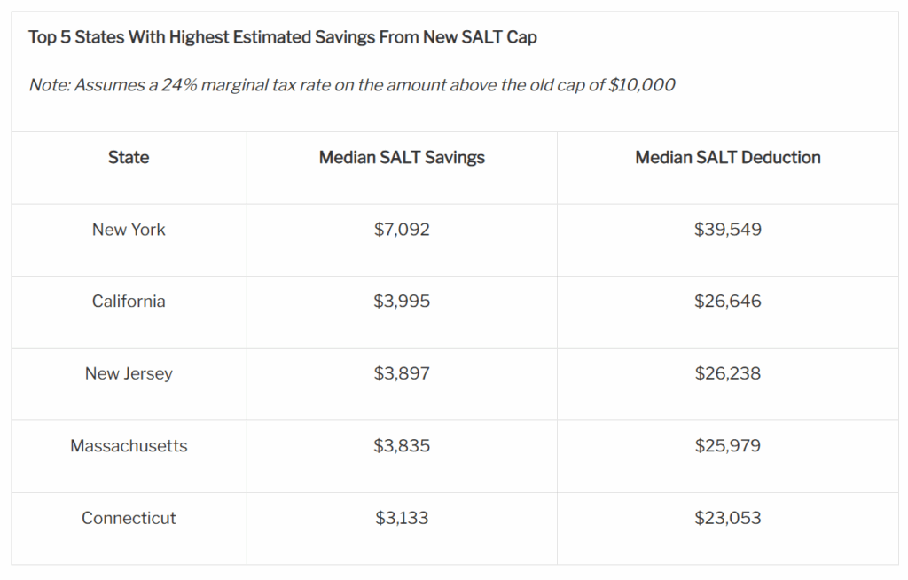
Task: Click the note about 24% marginal tax rate
Action: [352, 85]
